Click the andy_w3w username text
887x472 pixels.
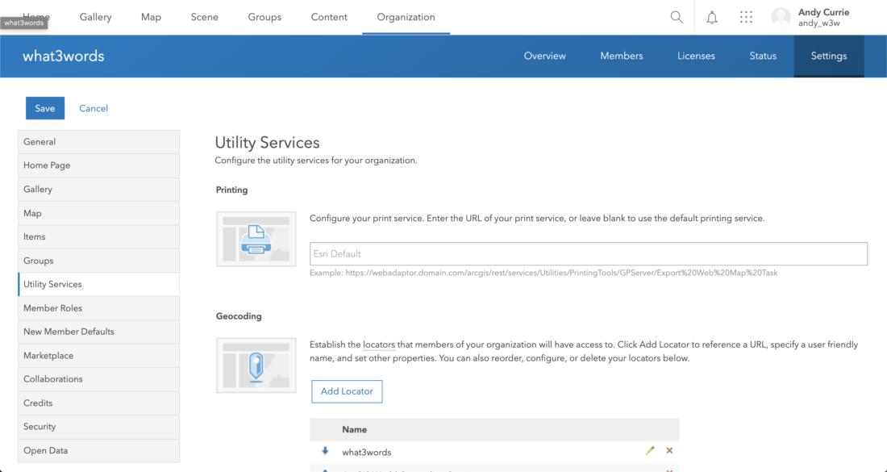coord(819,23)
